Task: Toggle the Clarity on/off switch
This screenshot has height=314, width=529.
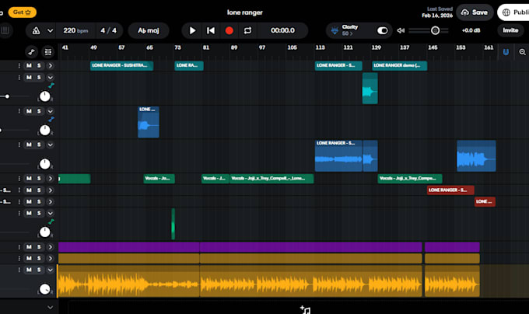Action: (x=382, y=30)
